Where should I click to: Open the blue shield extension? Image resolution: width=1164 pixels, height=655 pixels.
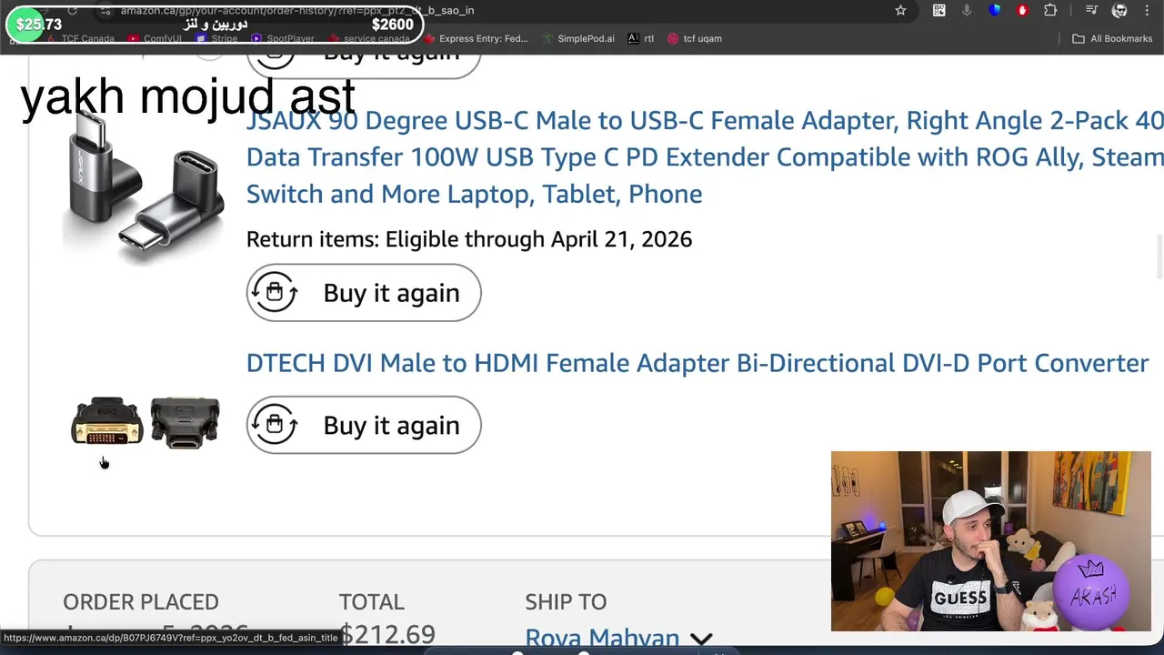[x=995, y=11]
